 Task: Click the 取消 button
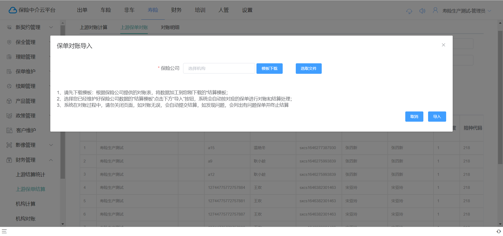coord(414,116)
